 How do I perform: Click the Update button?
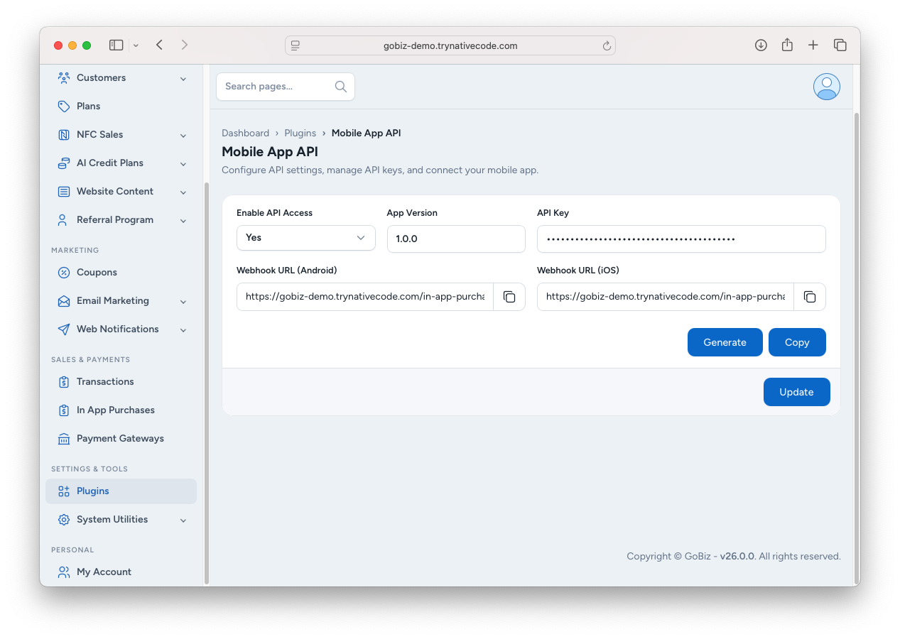pyautogui.click(x=796, y=392)
